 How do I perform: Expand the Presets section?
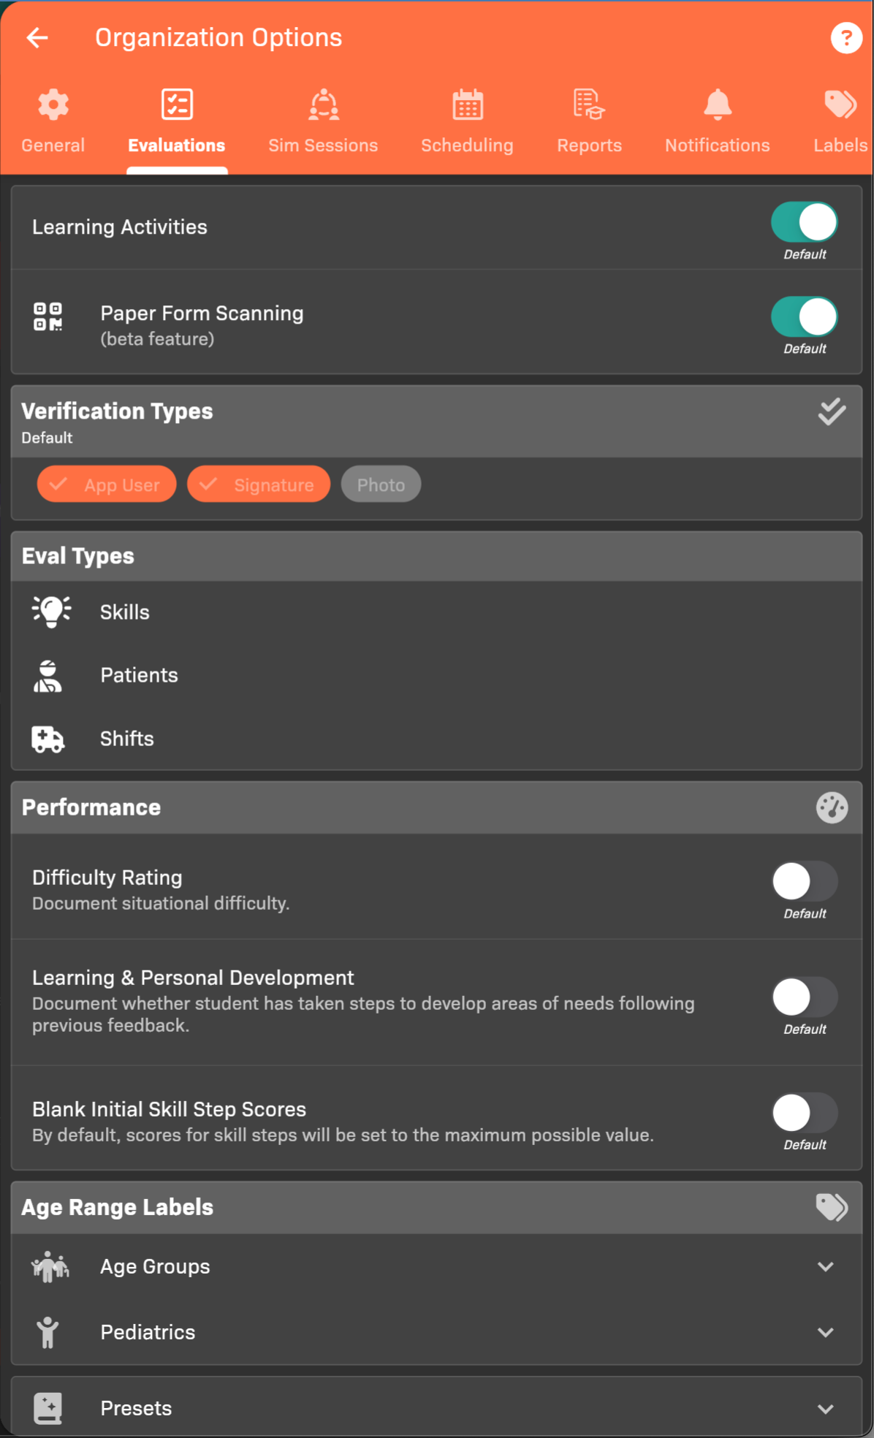[x=826, y=1409]
